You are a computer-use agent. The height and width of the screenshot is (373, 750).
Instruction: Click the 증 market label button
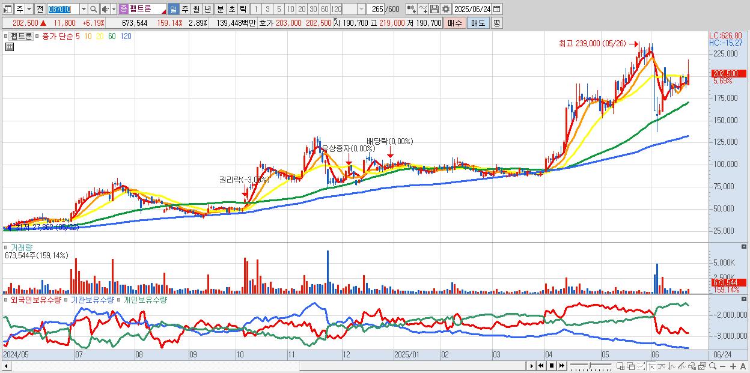123,9
